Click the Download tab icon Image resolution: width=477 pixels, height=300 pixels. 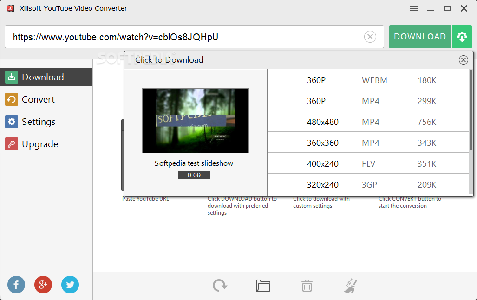[x=12, y=77]
